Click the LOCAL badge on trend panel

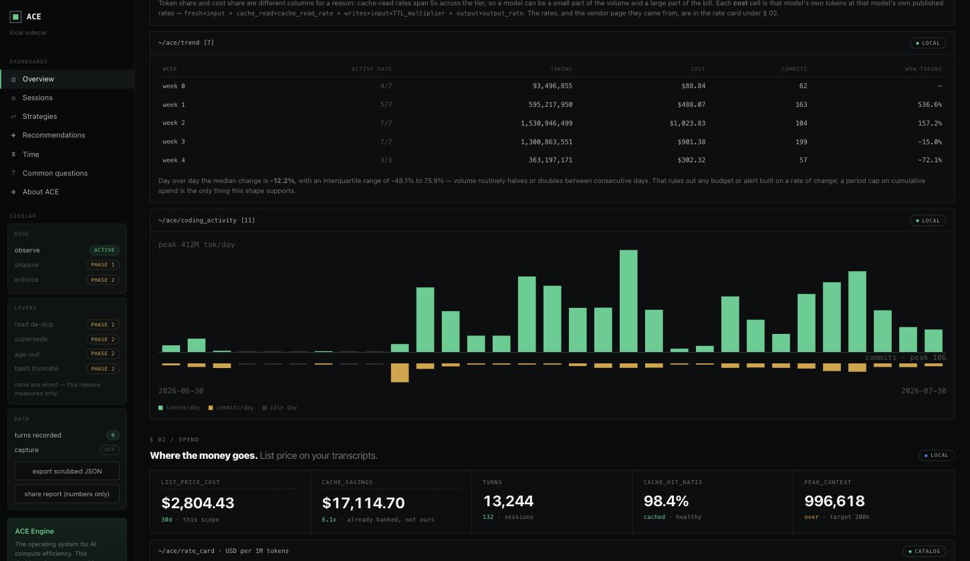(x=928, y=43)
